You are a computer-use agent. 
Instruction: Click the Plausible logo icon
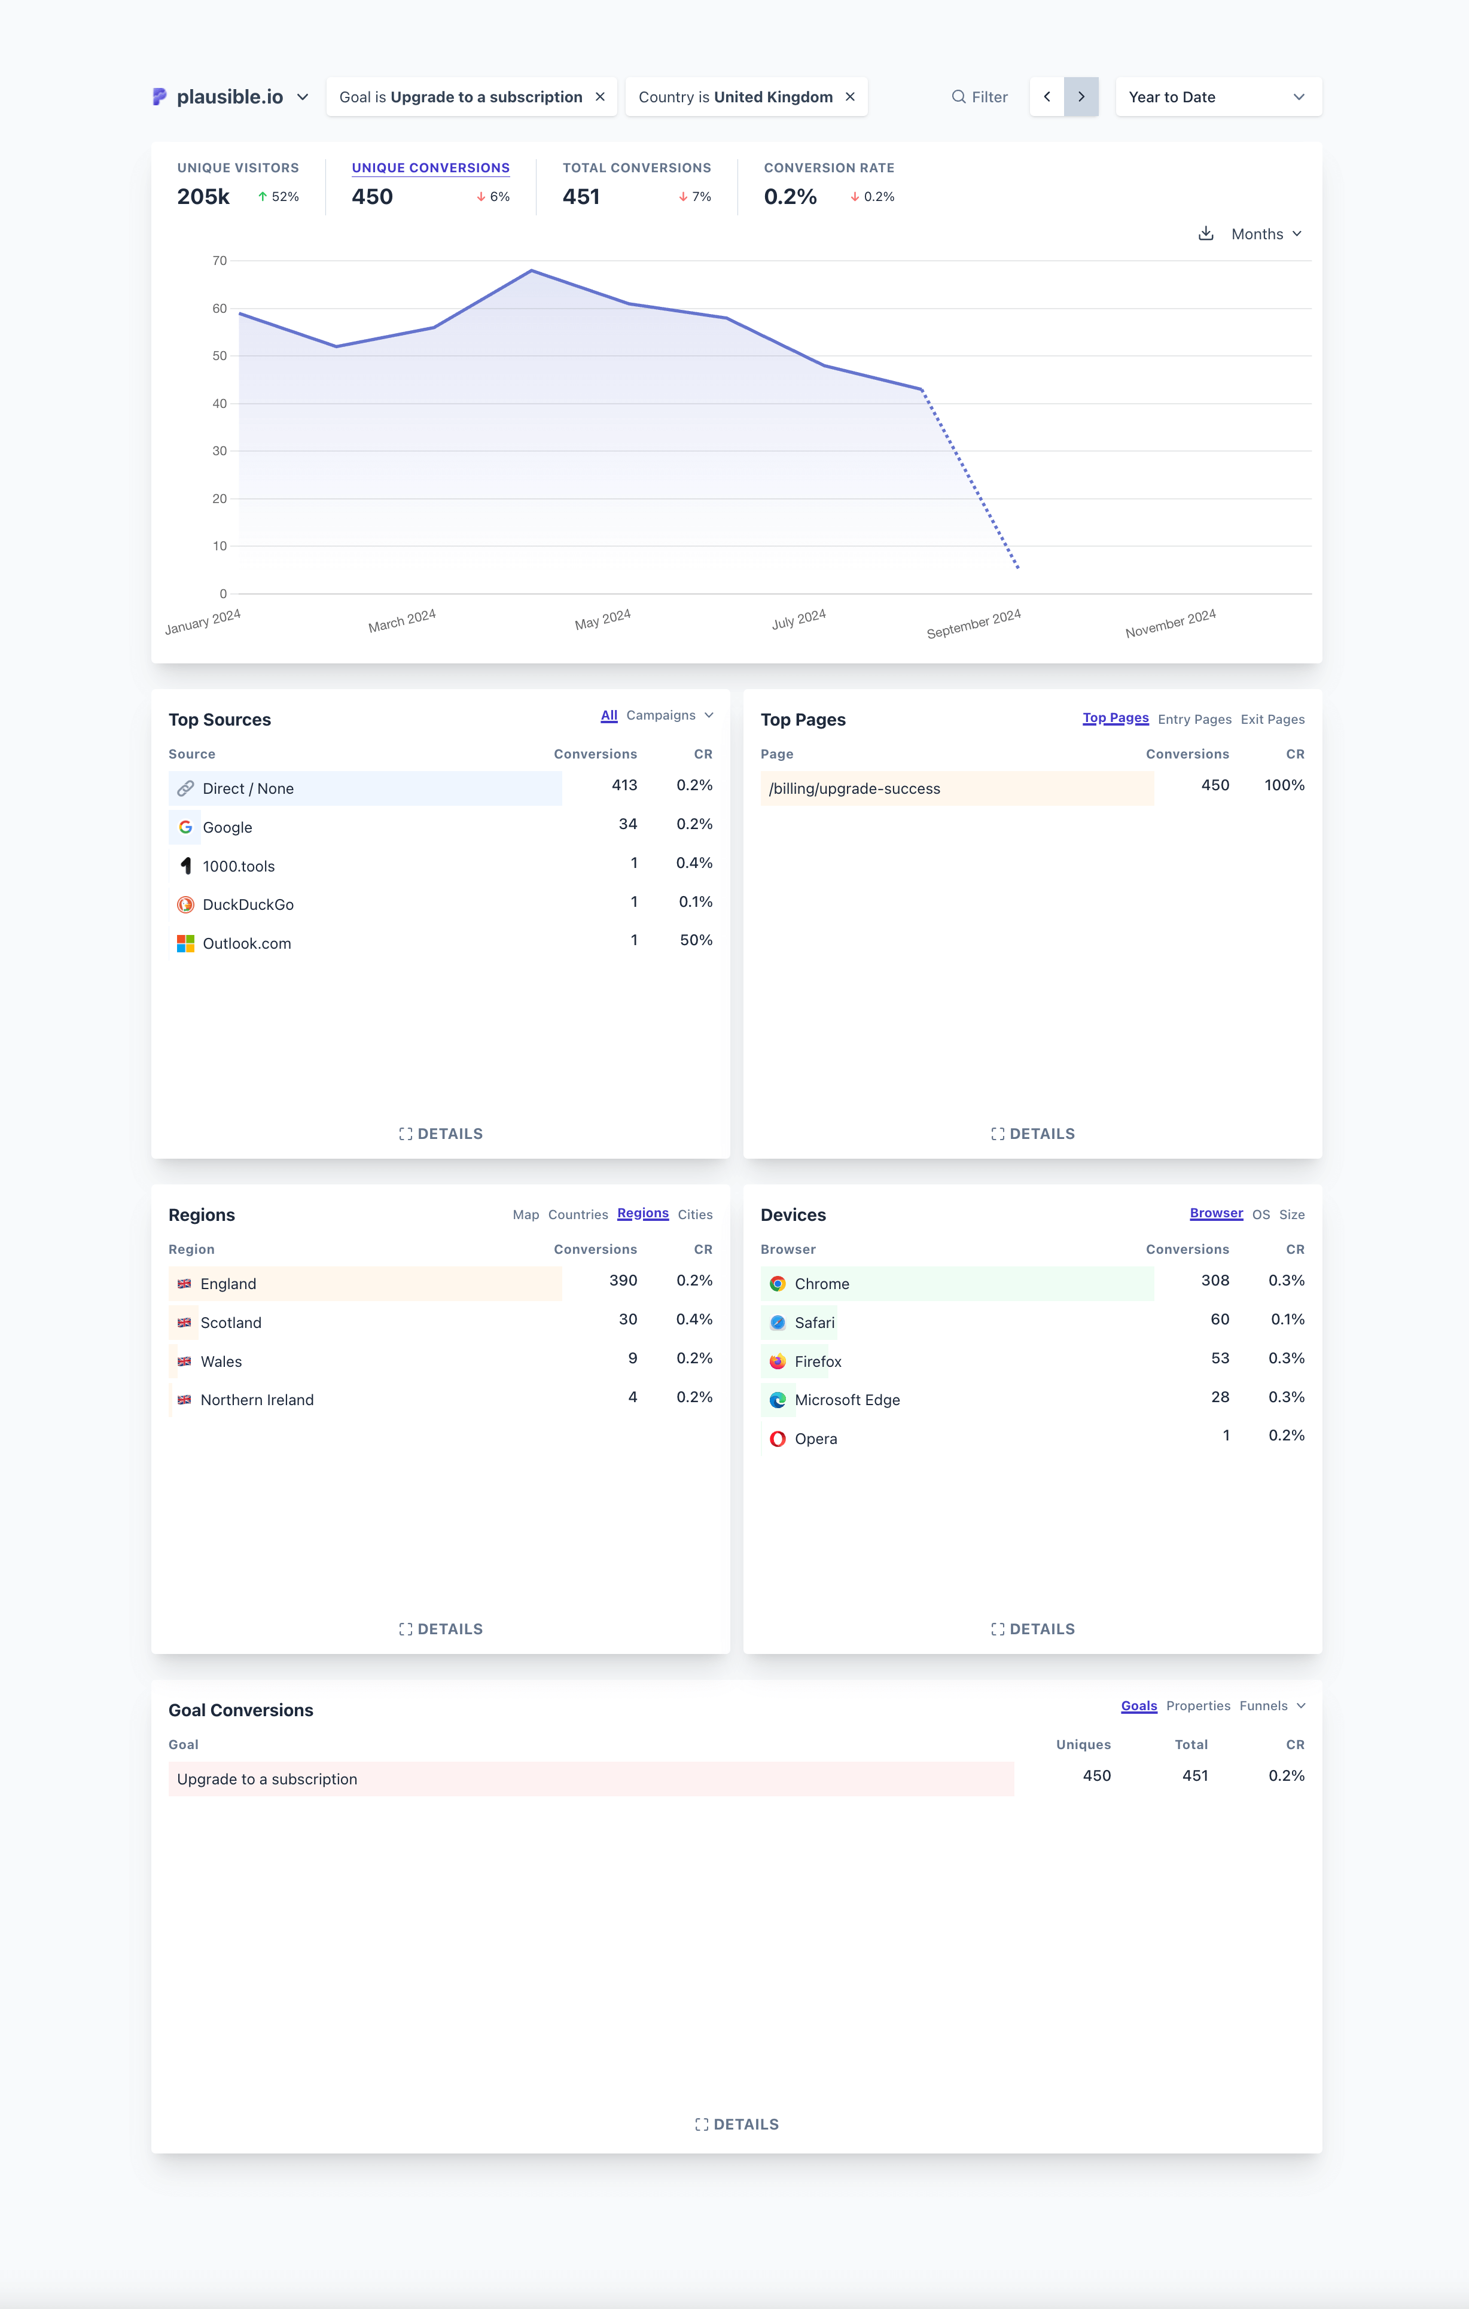point(159,97)
